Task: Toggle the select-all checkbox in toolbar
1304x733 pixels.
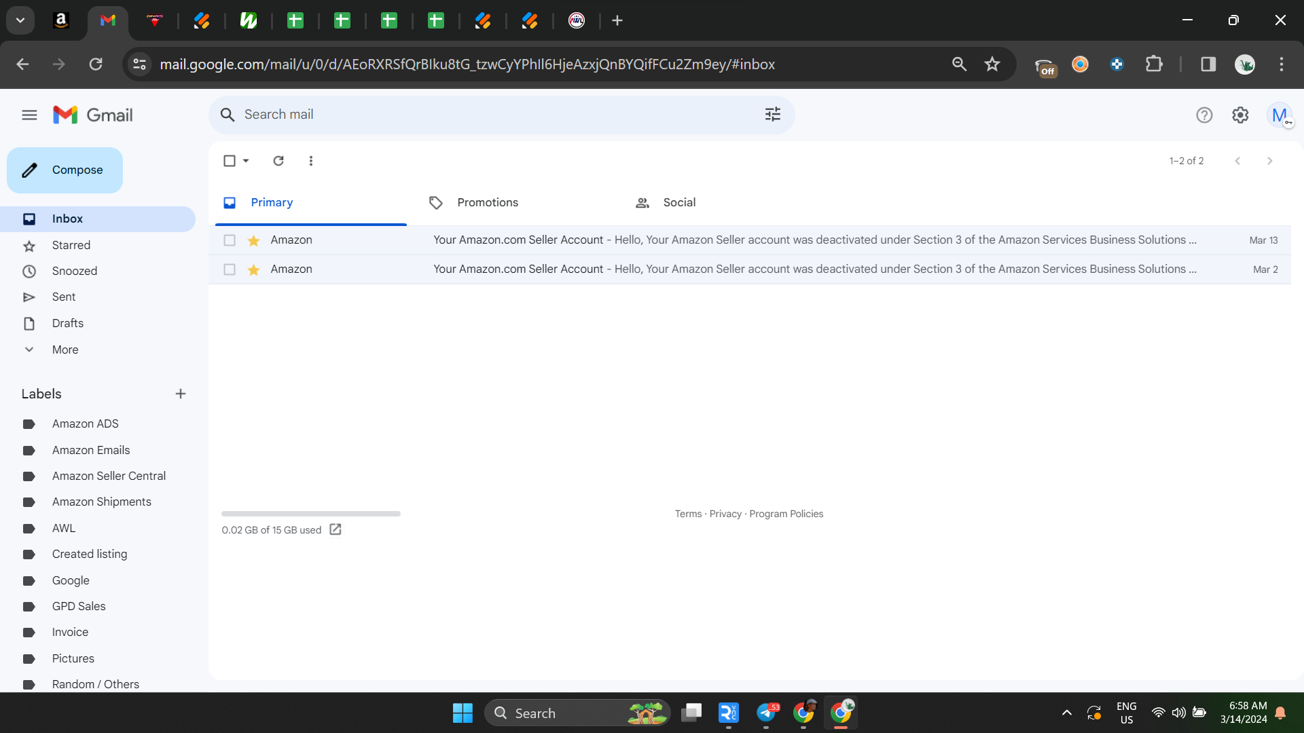Action: [x=230, y=161]
